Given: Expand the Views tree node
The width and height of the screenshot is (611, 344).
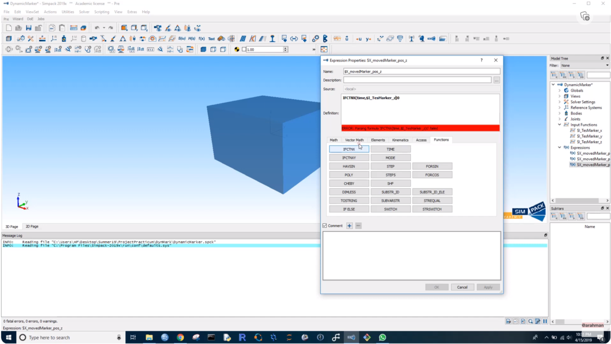Looking at the screenshot, I should pos(560,96).
